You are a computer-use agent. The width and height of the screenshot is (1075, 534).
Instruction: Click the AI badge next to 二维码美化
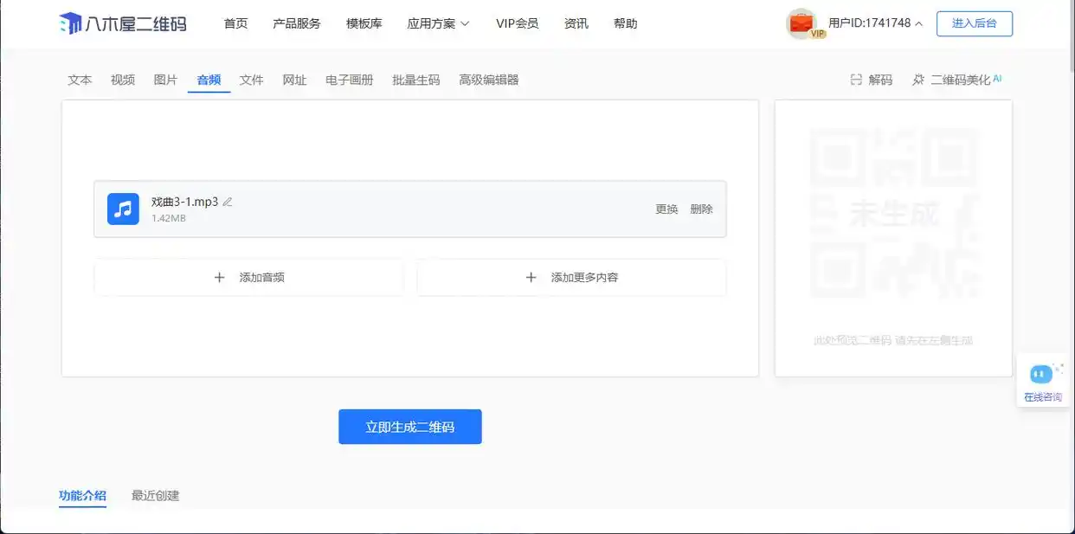pyautogui.click(x=997, y=78)
